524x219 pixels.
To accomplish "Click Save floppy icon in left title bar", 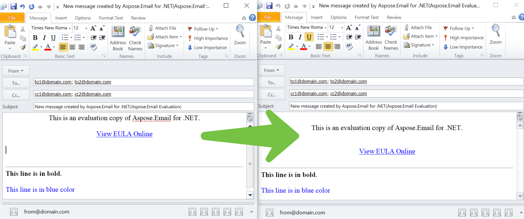I will click(13, 6).
